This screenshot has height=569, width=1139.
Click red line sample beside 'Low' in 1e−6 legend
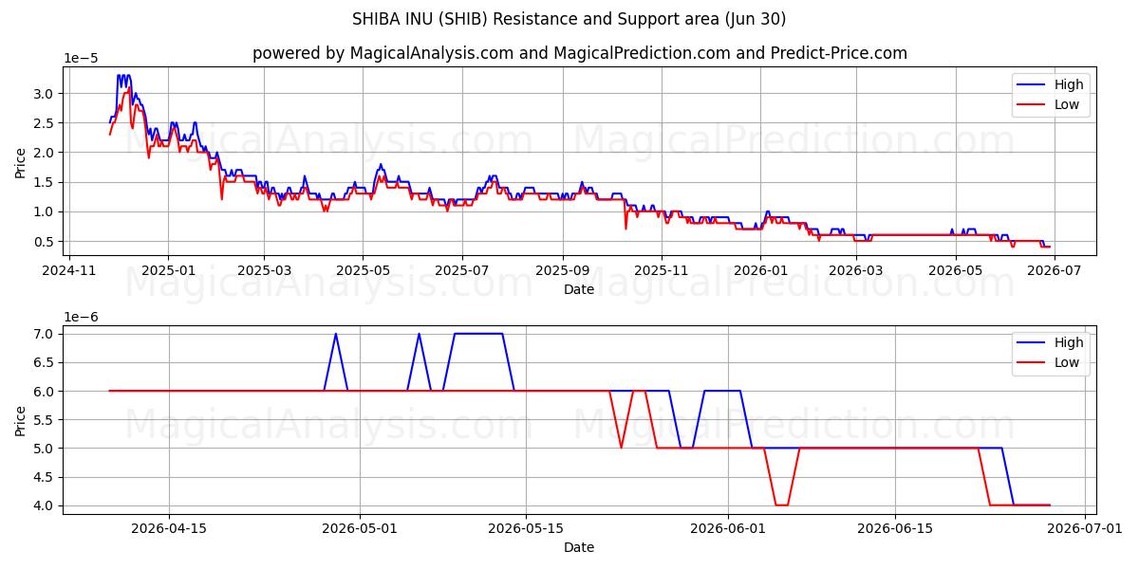coord(1032,363)
